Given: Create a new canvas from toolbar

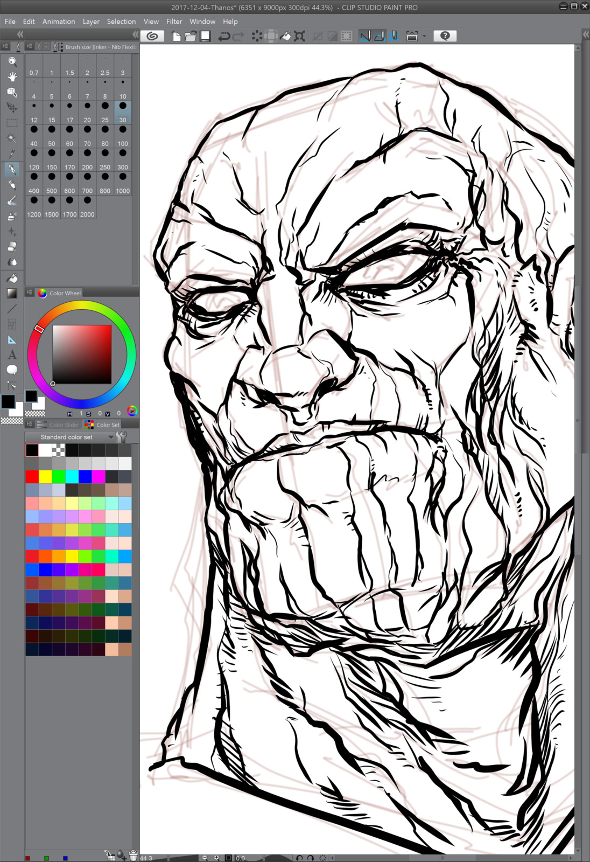Looking at the screenshot, I should (x=176, y=36).
